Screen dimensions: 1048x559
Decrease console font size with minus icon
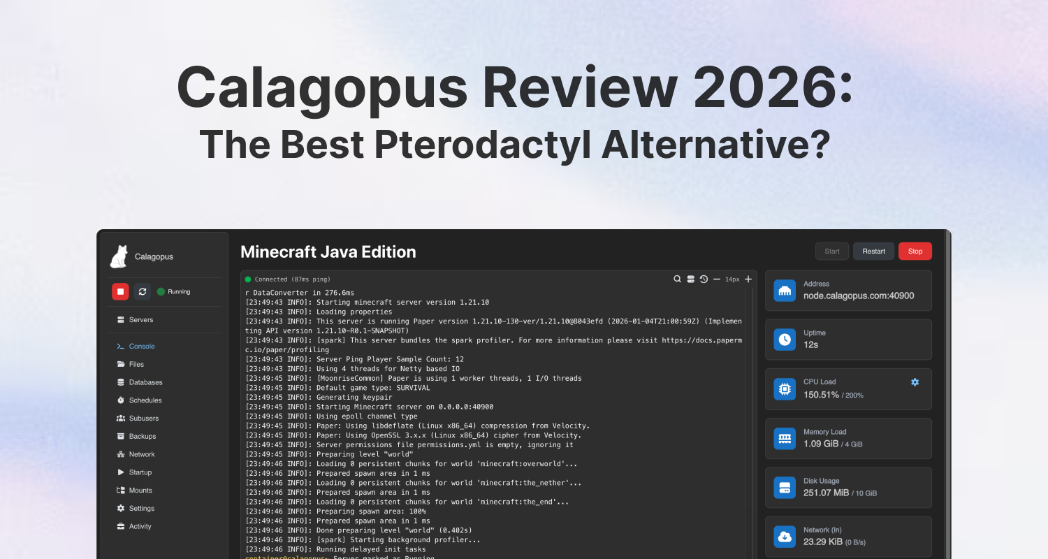click(x=717, y=279)
